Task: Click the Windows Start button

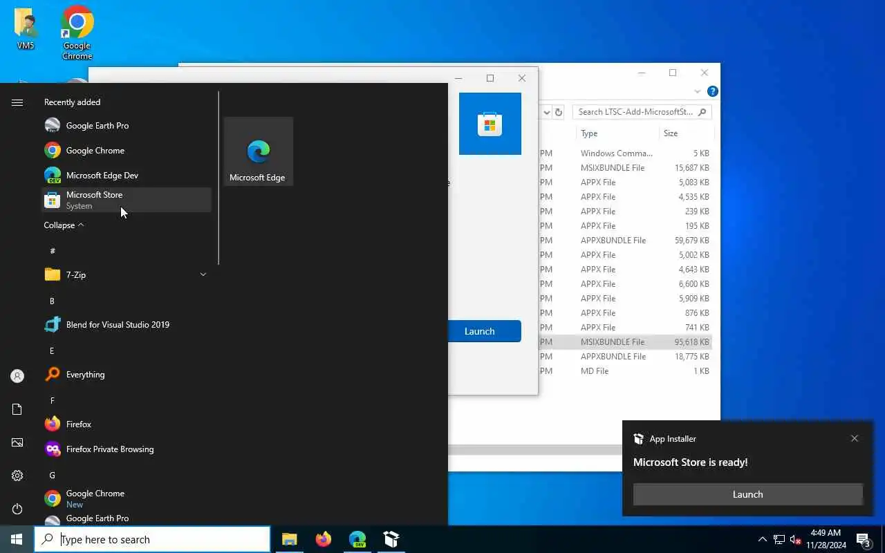Action: click(x=17, y=539)
